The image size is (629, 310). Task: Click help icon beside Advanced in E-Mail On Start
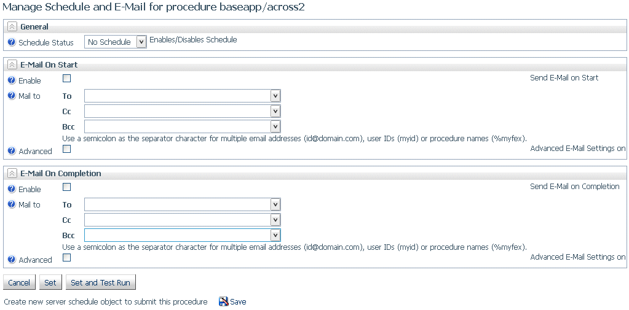pos(12,150)
